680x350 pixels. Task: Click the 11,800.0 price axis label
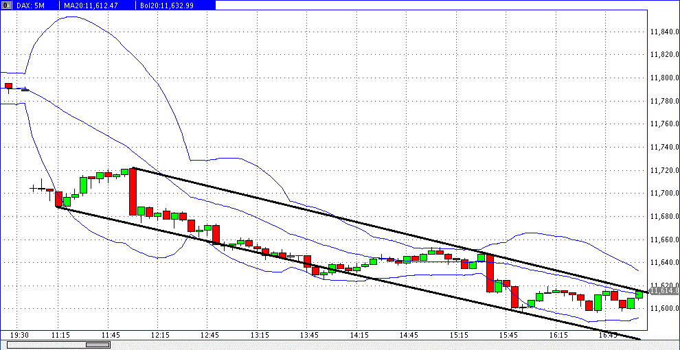664,78
